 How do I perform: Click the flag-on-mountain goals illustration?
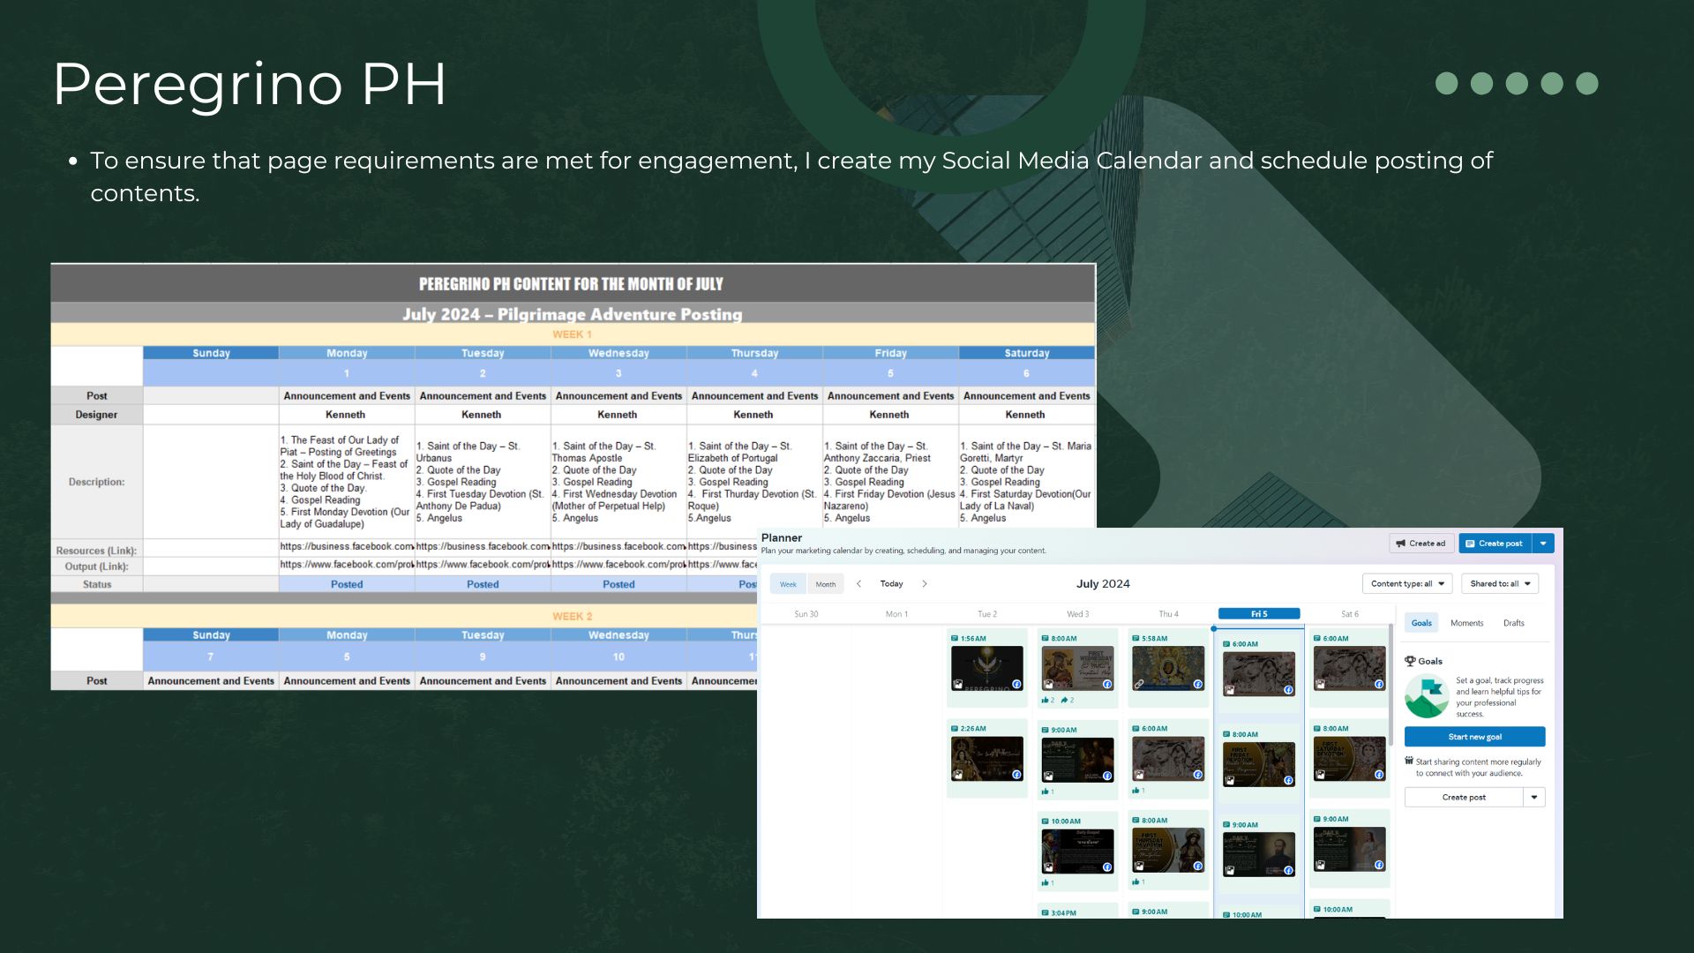[1427, 696]
